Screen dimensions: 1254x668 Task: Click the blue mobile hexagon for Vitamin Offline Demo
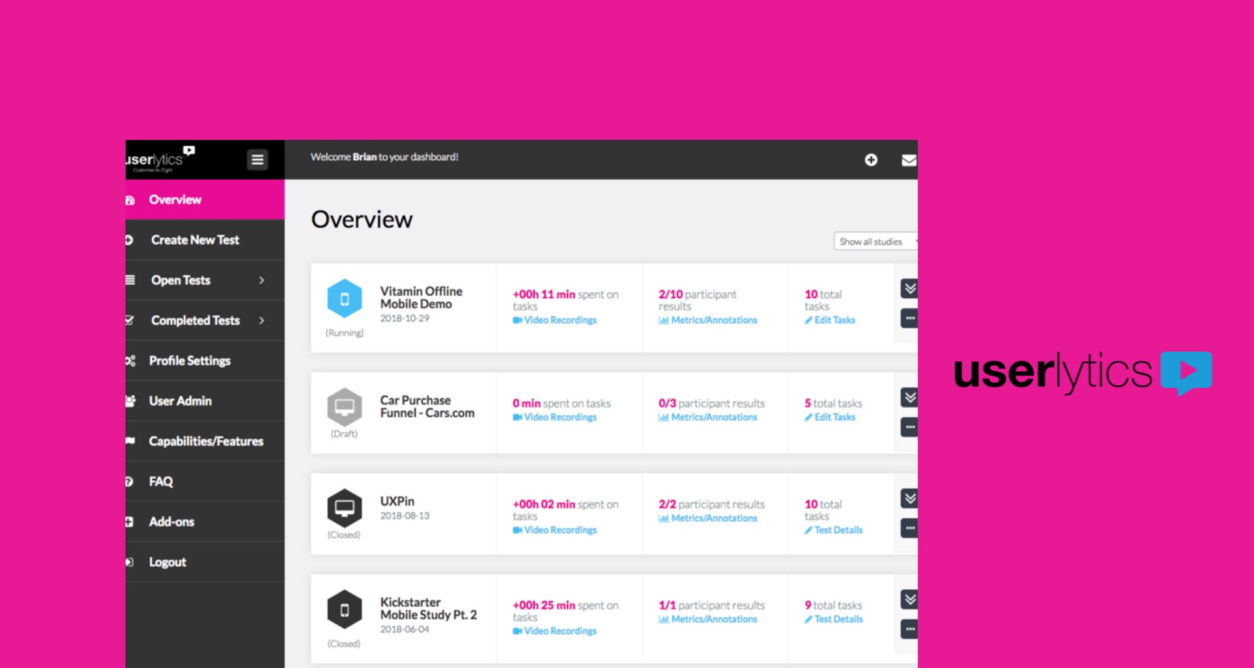point(345,299)
